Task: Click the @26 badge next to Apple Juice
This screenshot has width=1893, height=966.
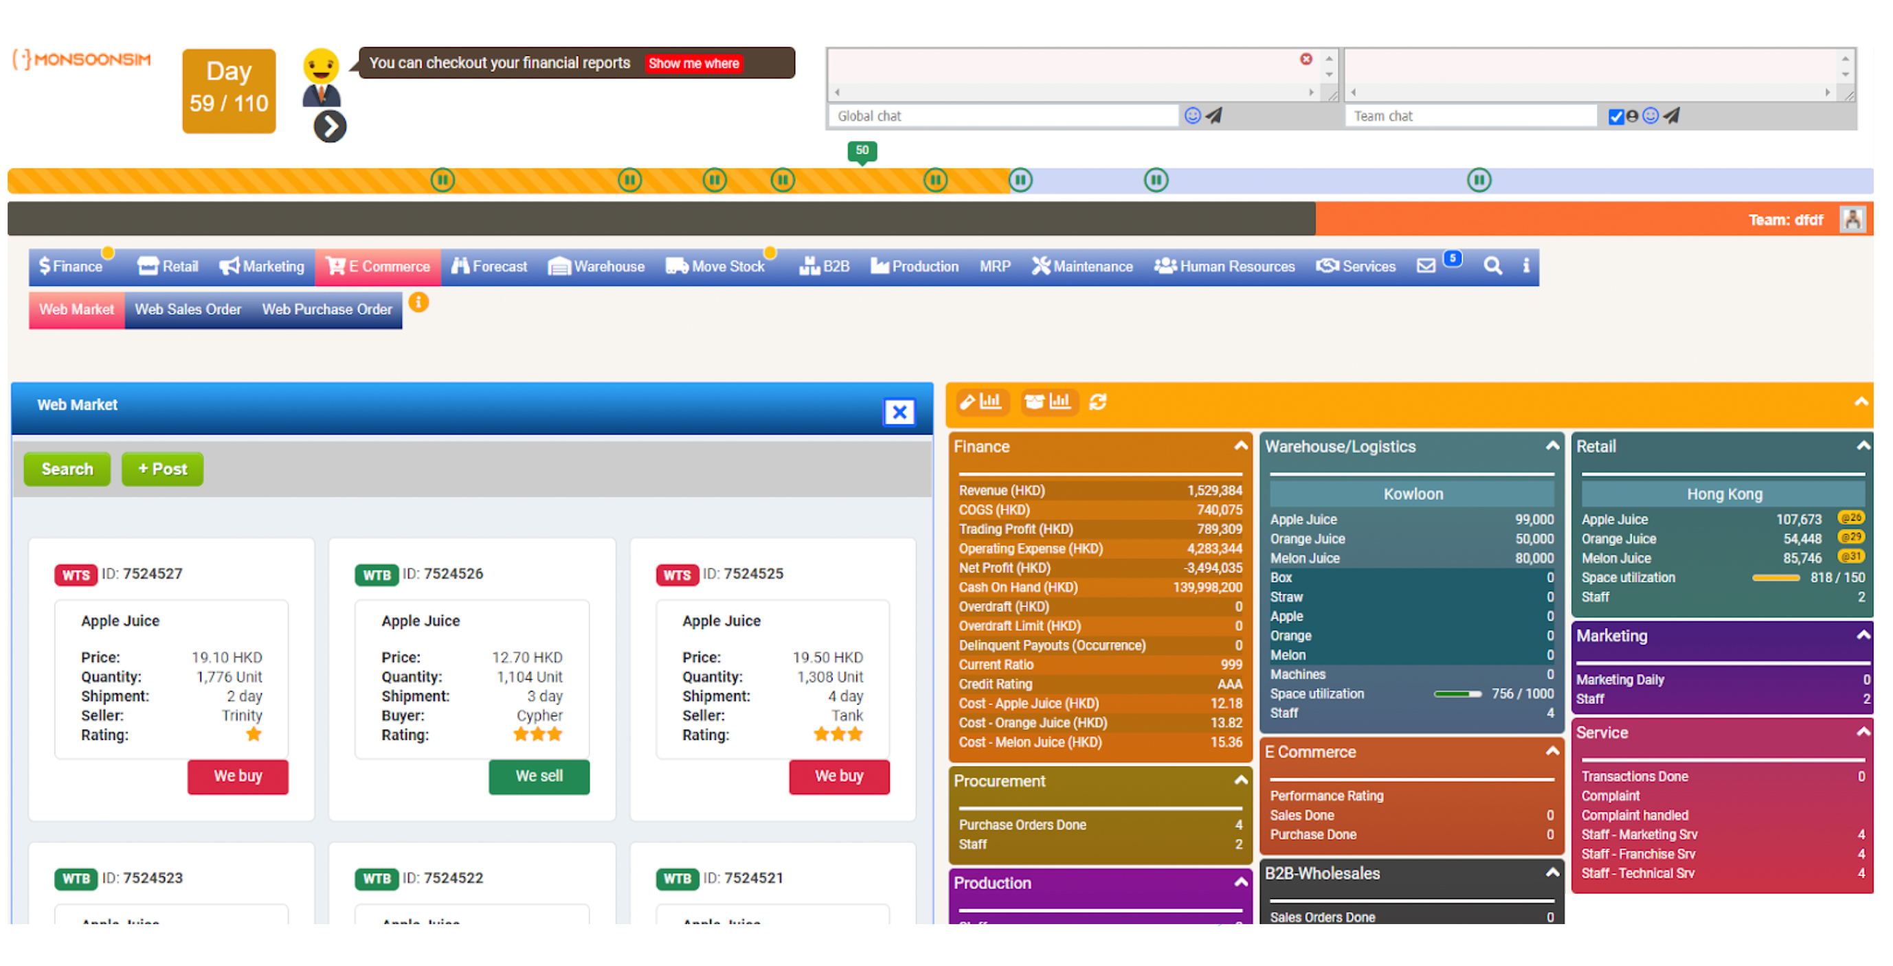Action: (1850, 518)
